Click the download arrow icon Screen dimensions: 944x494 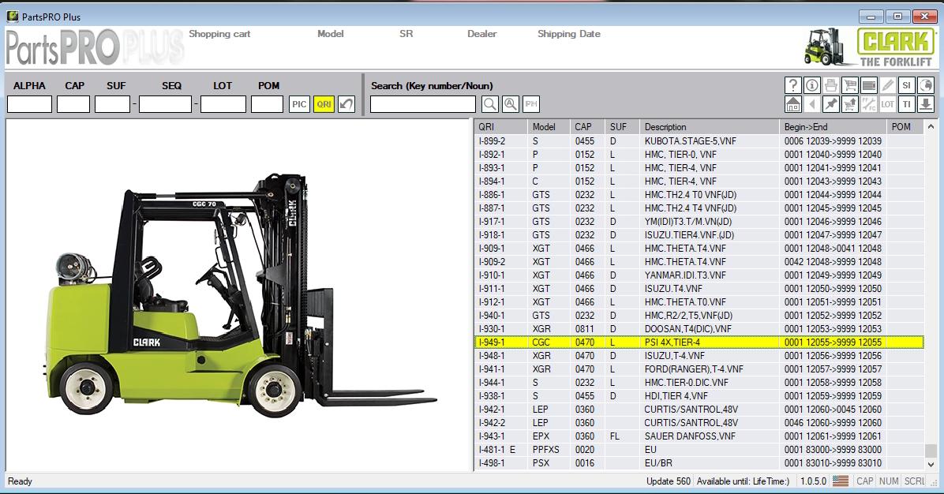(x=926, y=104)
